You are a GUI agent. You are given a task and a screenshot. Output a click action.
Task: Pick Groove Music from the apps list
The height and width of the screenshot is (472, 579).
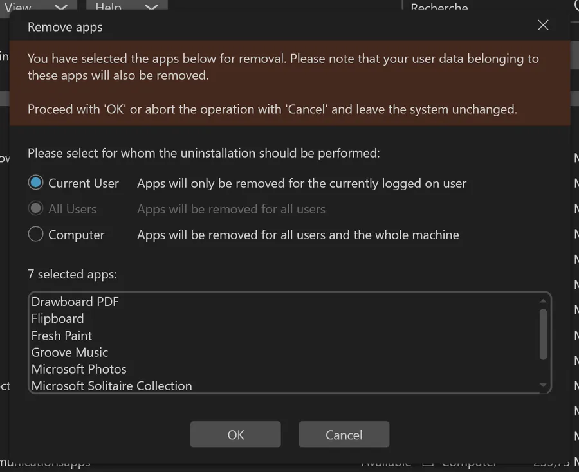pyautogui.click(x=69, y=352)
